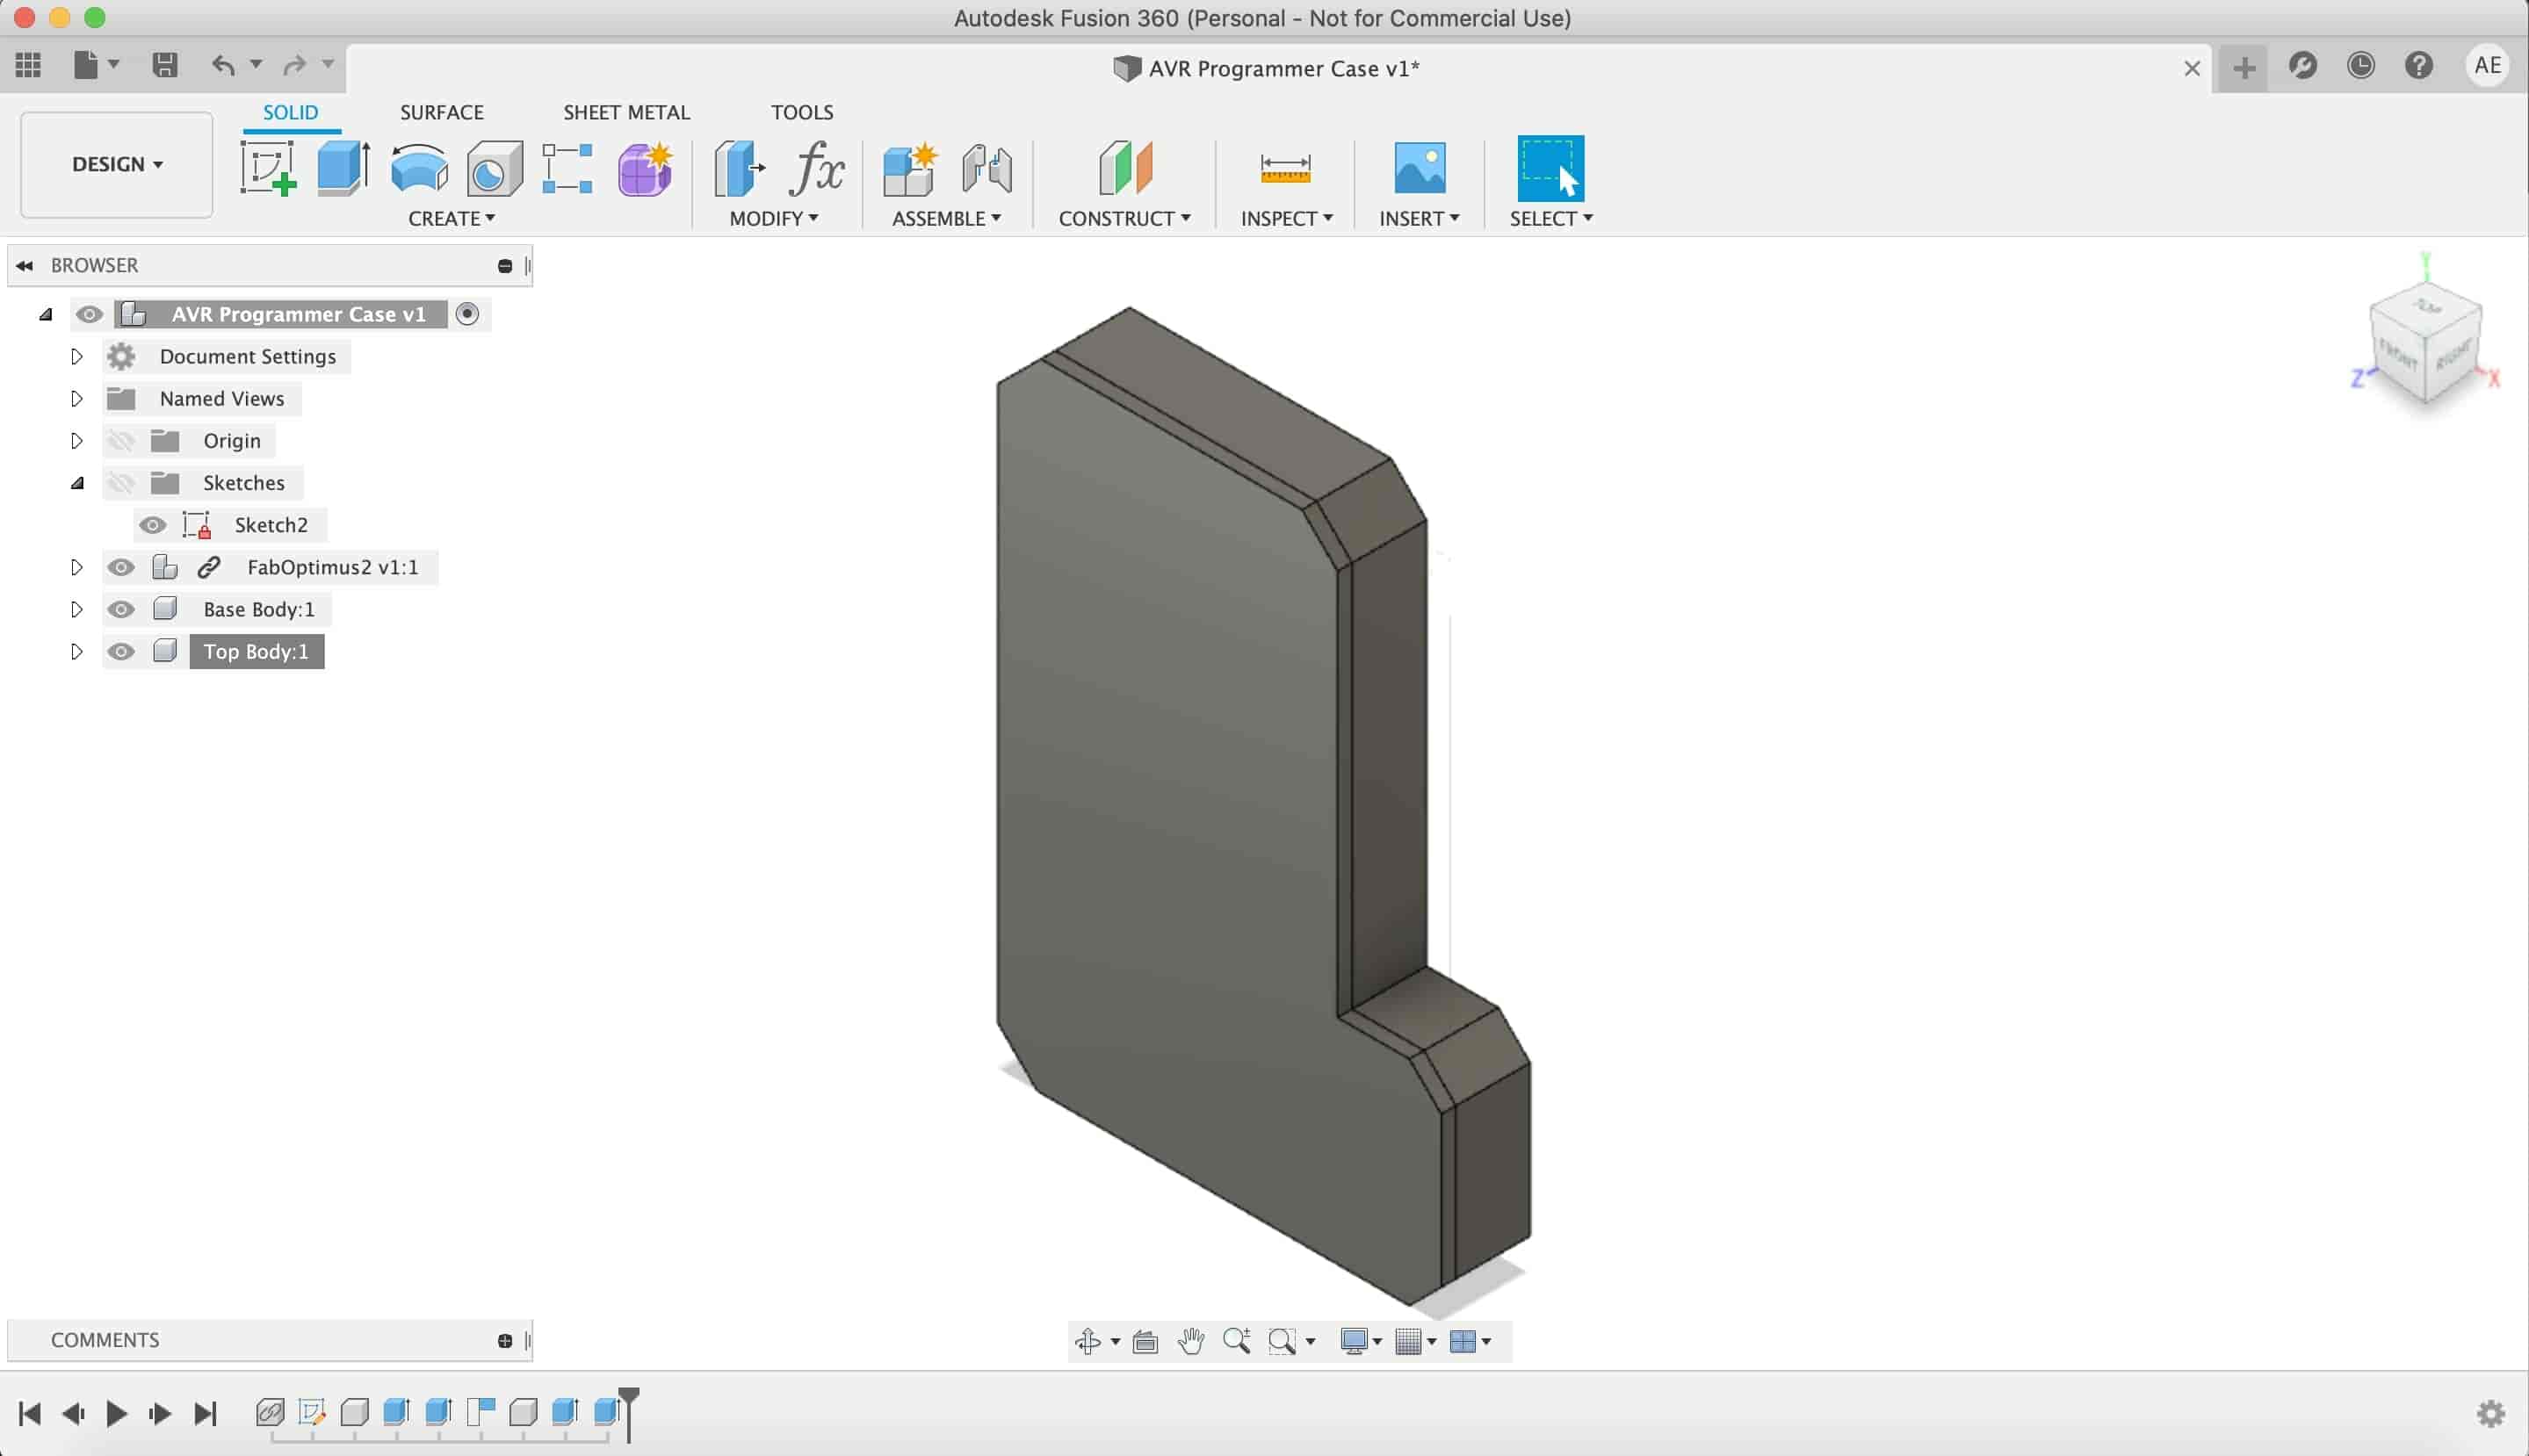Select the Pan hand tool
This screenshot has height=1456, width=2529.
(1190, 1341)
